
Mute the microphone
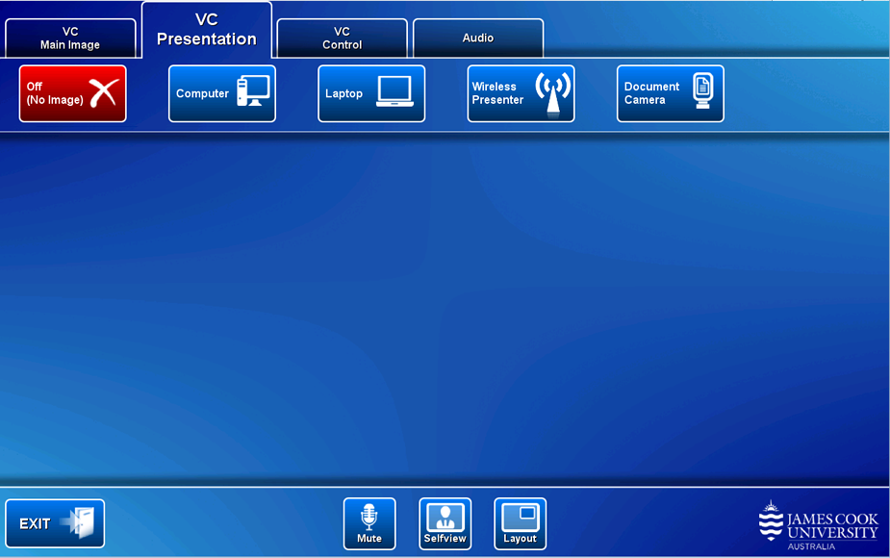pos(369,524)
